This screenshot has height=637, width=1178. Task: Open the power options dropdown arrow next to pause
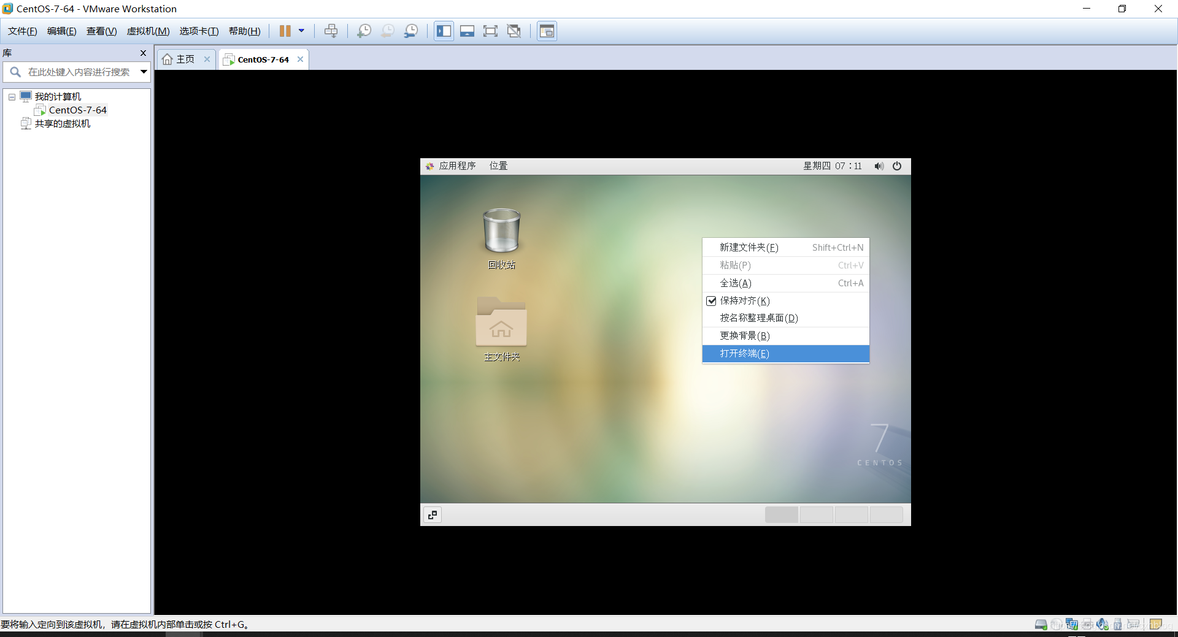tap(301, 31)
